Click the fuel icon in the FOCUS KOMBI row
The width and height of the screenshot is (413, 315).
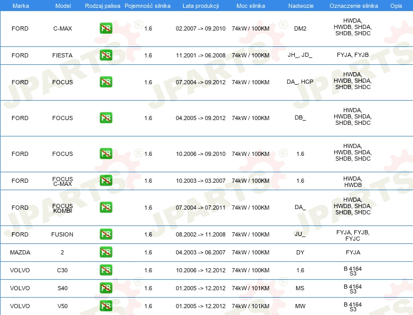[x=106, y=208]
